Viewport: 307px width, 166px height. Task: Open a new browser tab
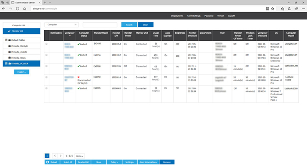click(x=45, y=3)
